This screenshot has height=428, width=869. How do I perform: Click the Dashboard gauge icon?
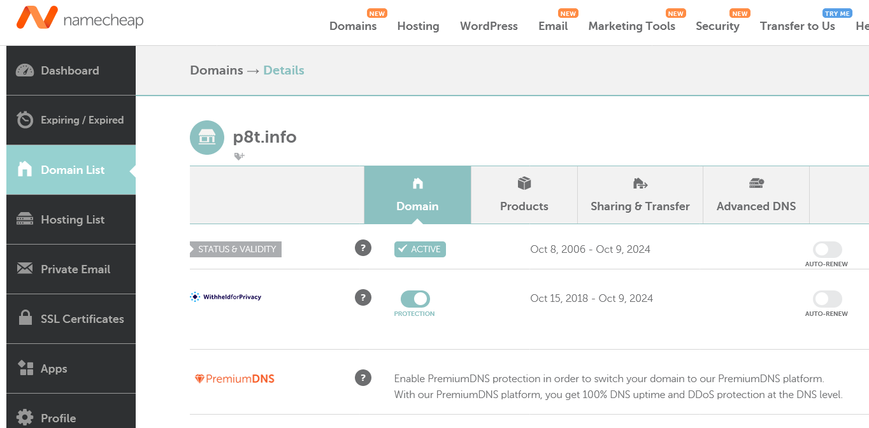pyautogui.click(x=24, y=70)
